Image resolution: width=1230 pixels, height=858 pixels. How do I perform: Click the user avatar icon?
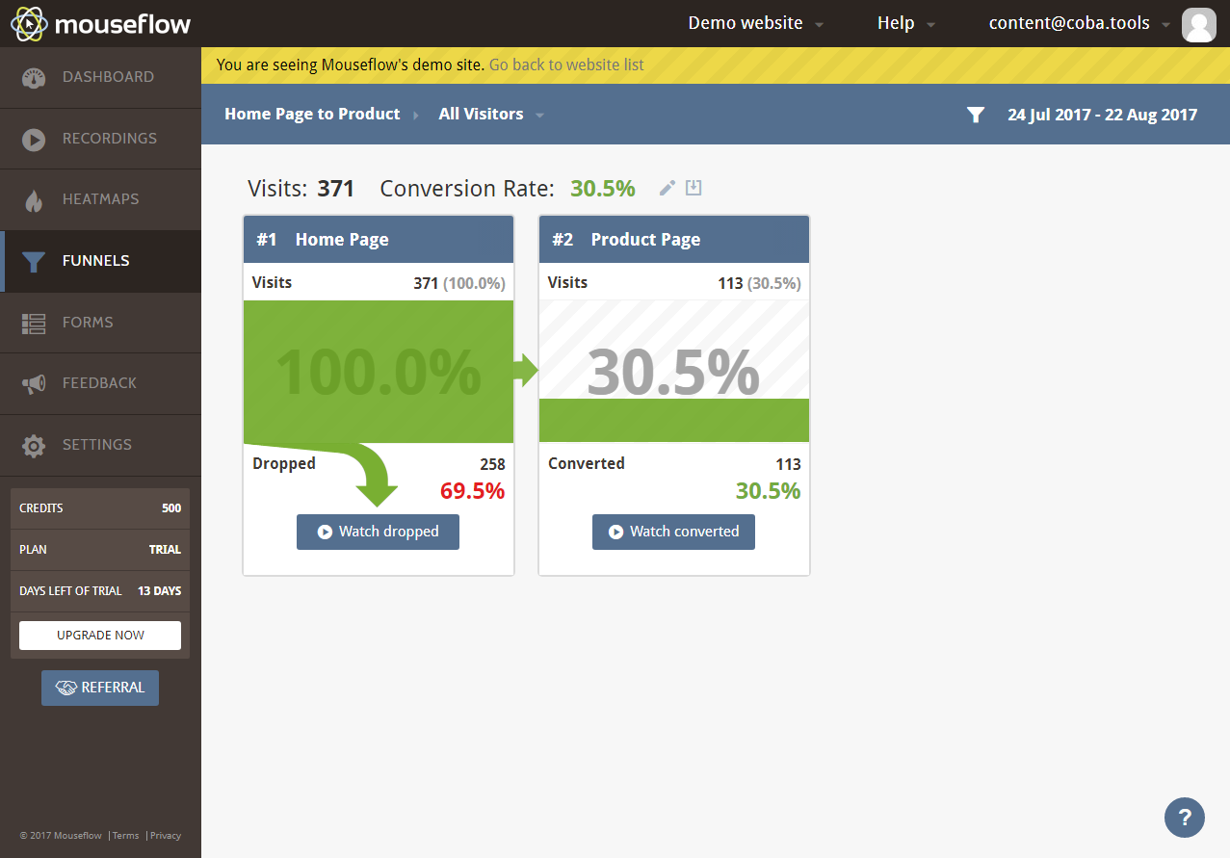(x=1198, y=24)
